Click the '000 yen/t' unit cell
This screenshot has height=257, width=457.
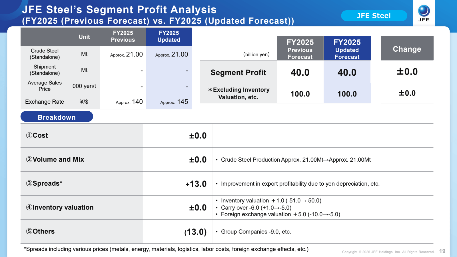pyautogui.click(x=84, y=86)
